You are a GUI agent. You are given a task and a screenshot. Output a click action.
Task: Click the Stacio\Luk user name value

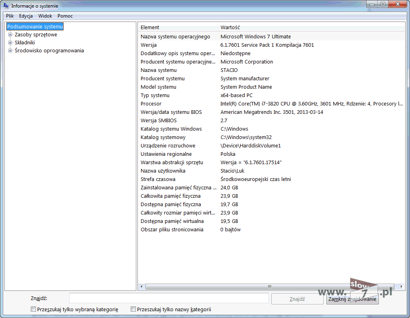point(233,171)
